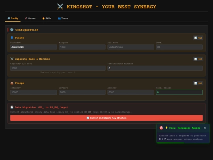This screenshot has height=160, width=213.
Task: Click the 'Maximum capacity per team: 0' text
Action: tap(58, 72)
